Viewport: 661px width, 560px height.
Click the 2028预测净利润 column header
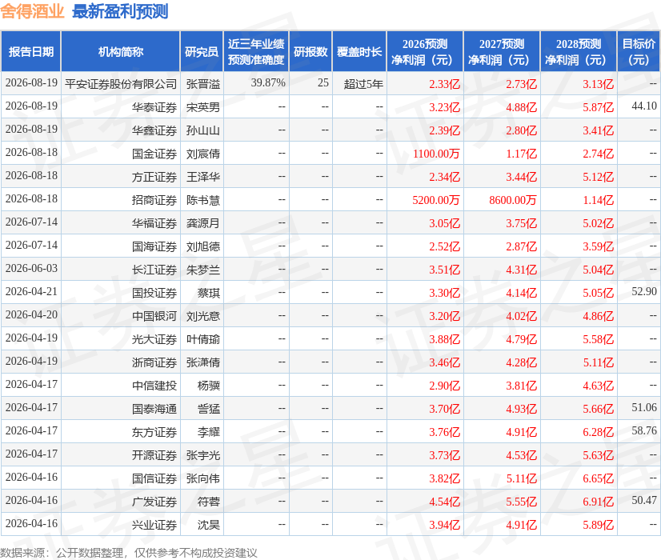(x=579, y=51)
